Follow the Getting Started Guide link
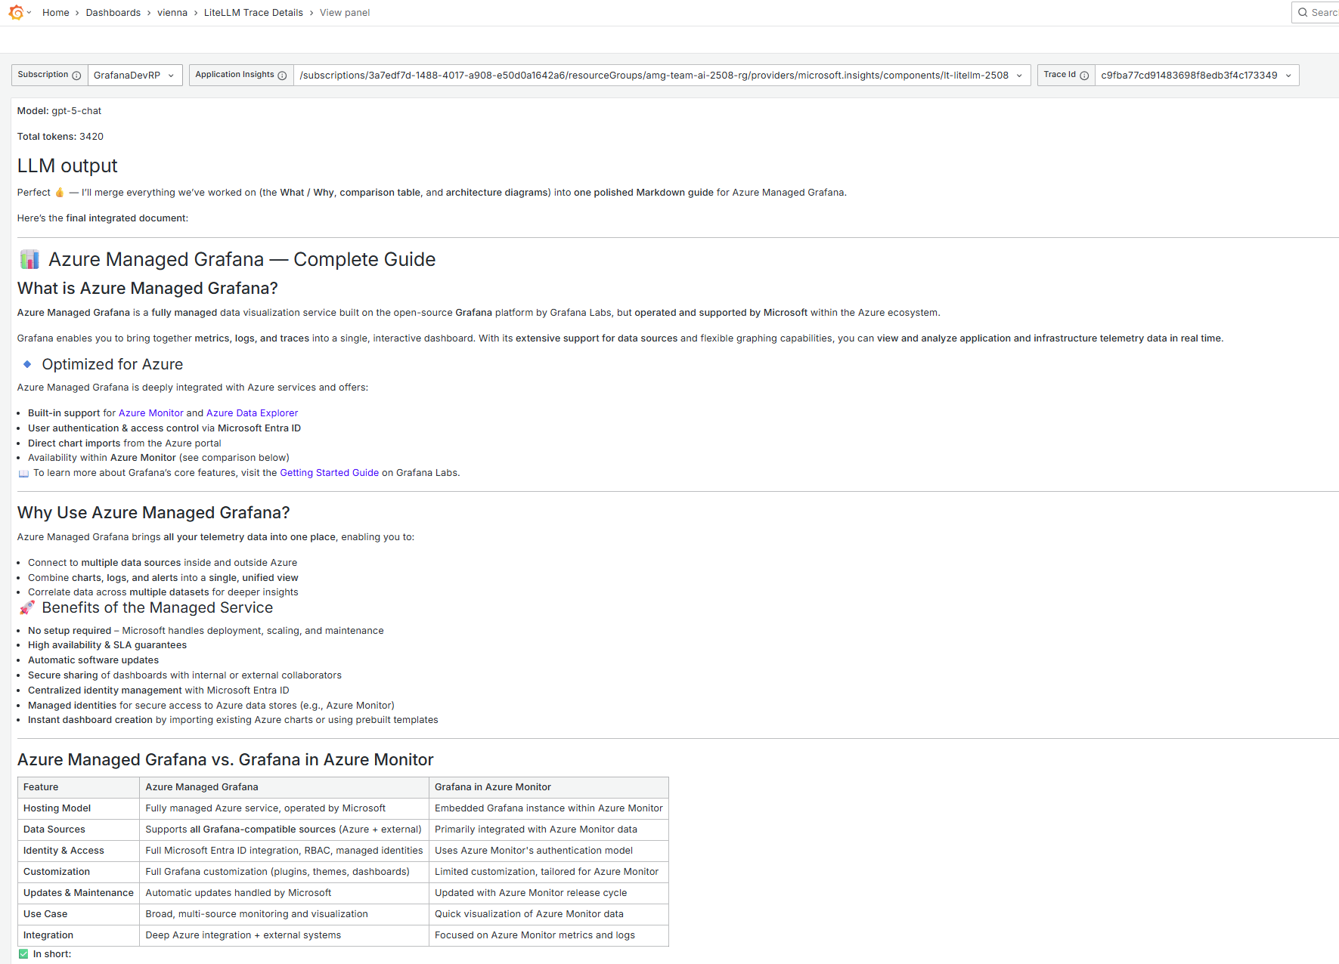The height and width of the screenshot is (964, 1339). [330, 473]
